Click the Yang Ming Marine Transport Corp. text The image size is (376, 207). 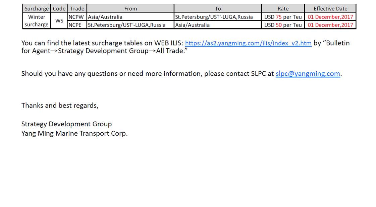74,133
